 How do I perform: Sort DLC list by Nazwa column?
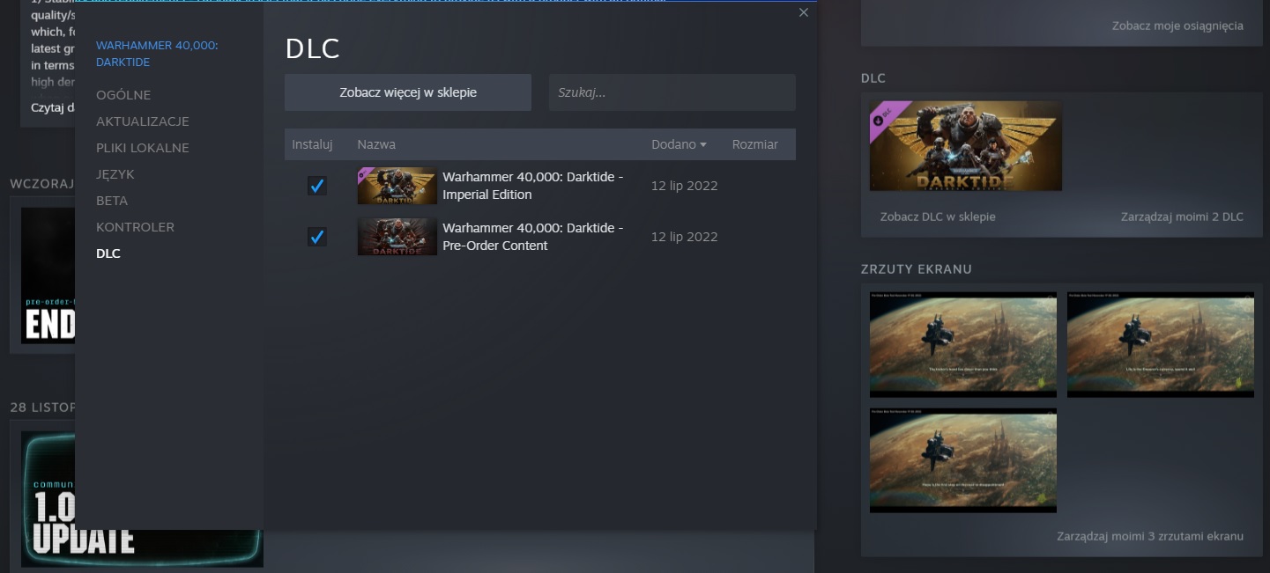(376, 144)
